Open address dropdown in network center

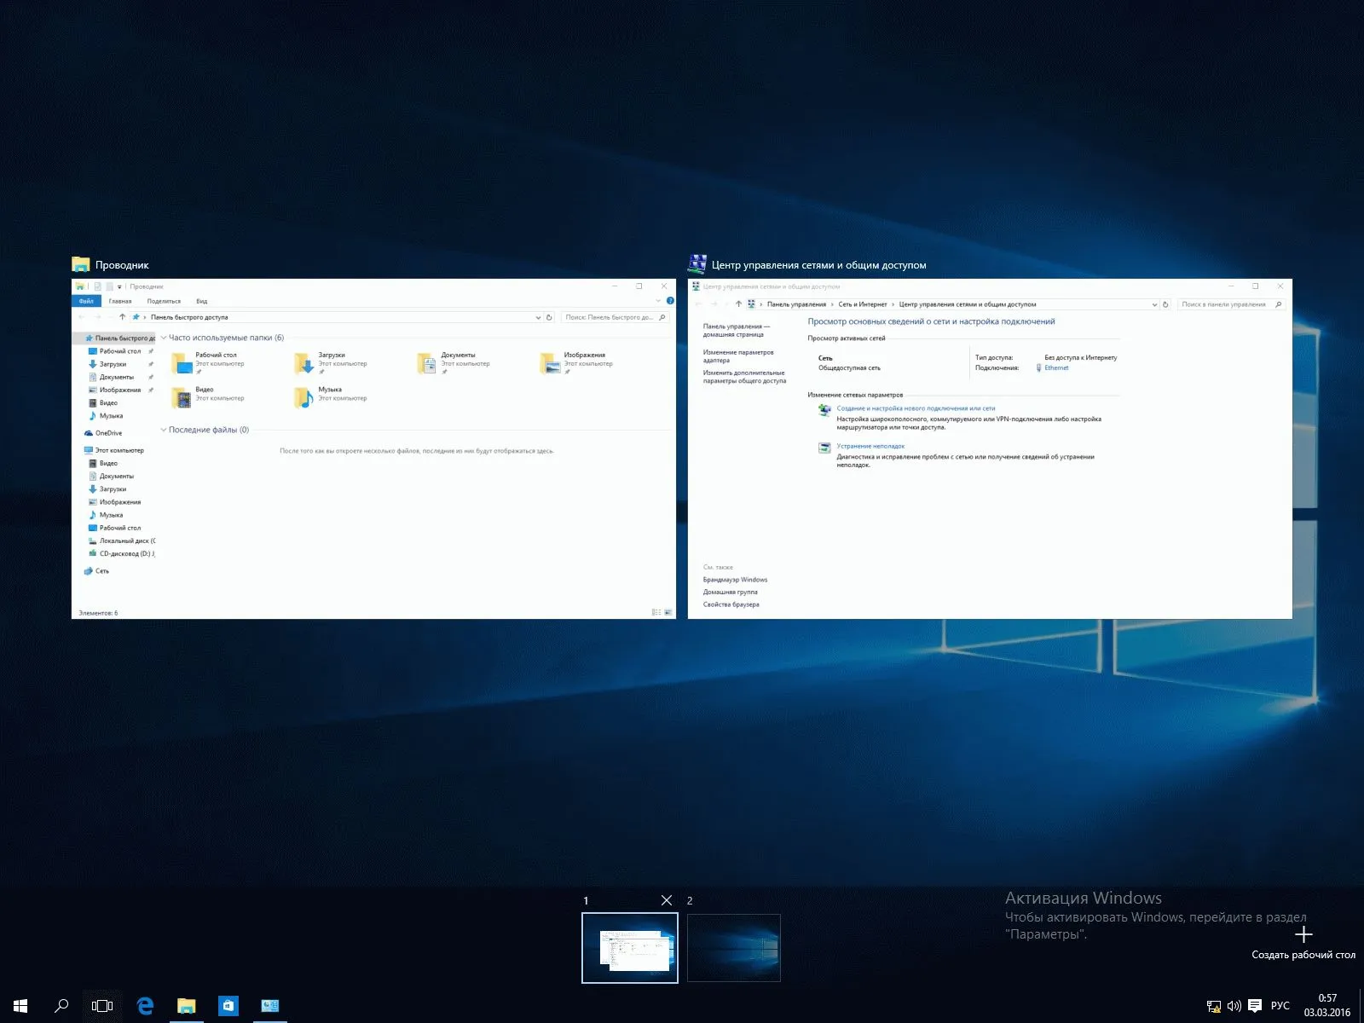(1155, 304)
